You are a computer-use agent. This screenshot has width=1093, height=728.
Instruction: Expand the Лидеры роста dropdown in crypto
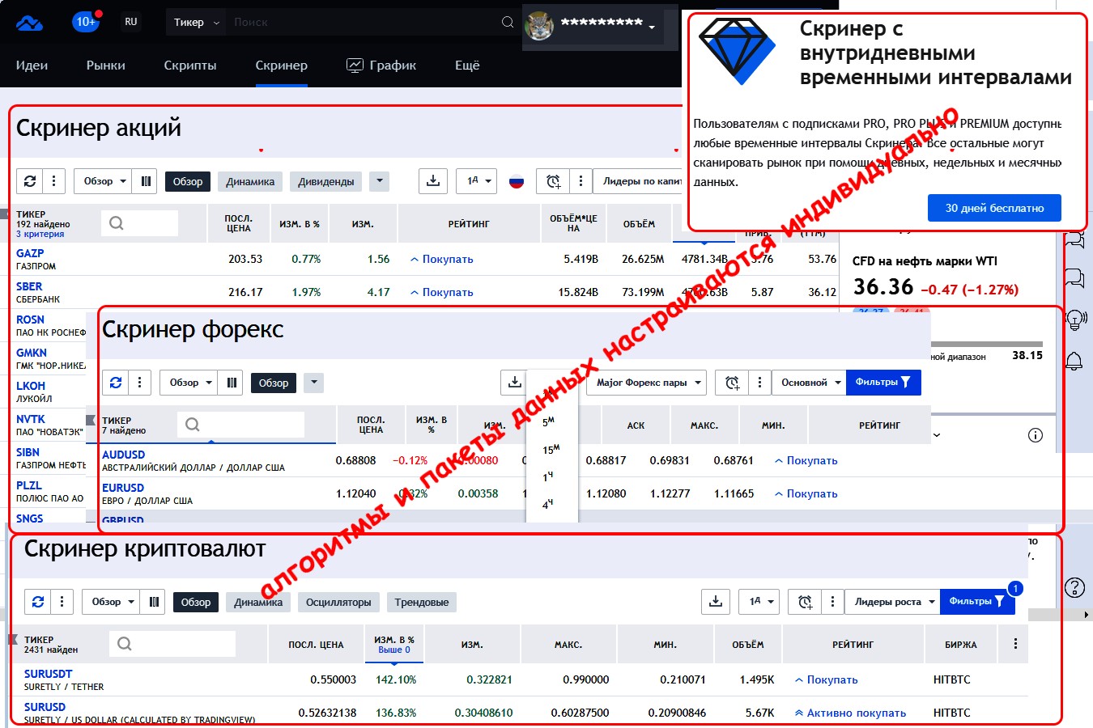coord(893,602)
